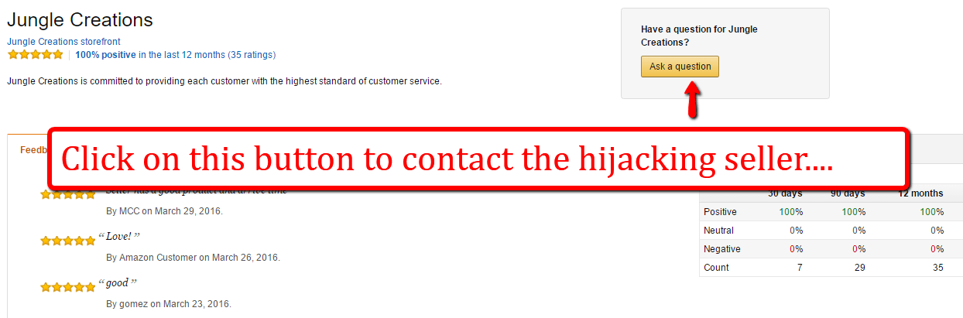
Task: Click the Count value 35 for 12 months
Action: click(937, 268)
